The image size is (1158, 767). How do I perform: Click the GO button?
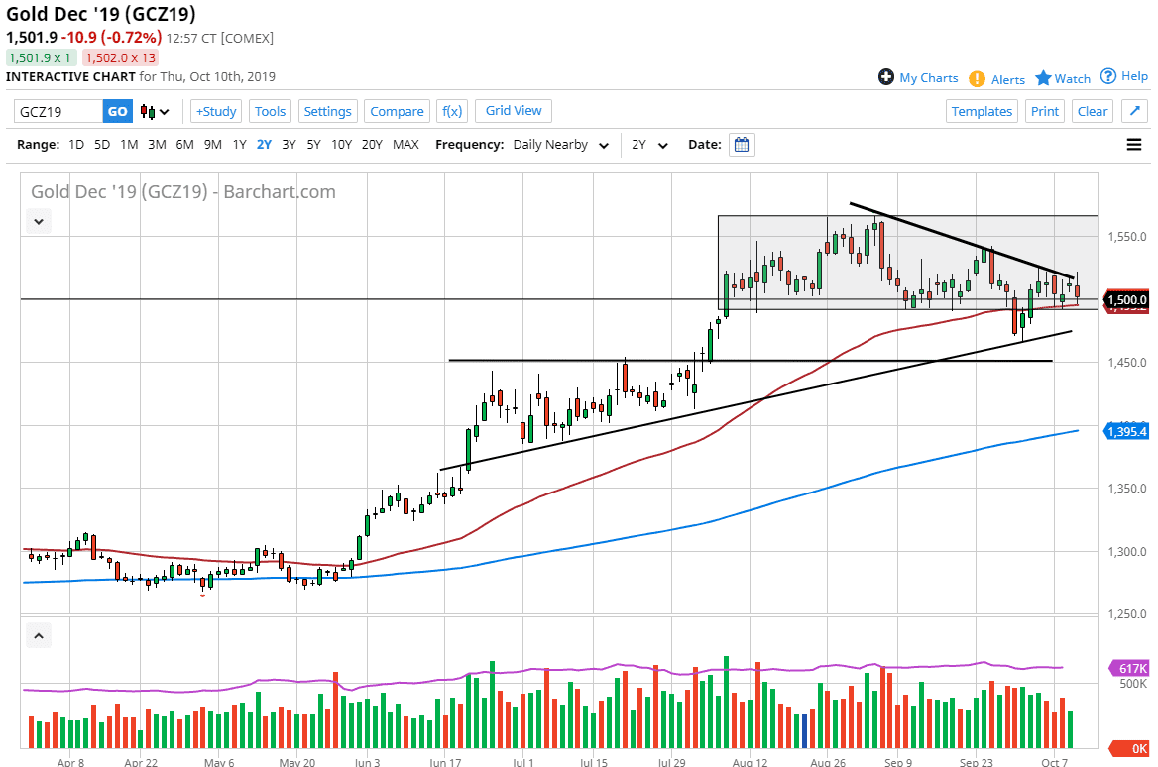click(118, 111)
